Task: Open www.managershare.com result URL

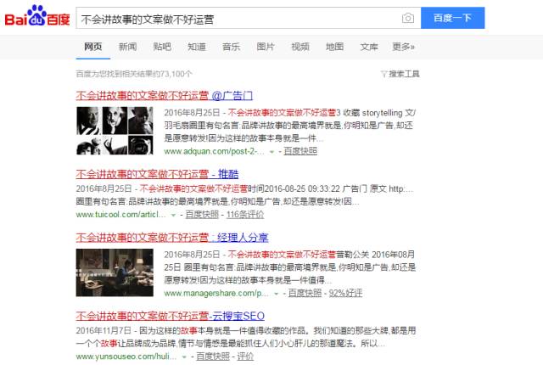Action: 216,294
